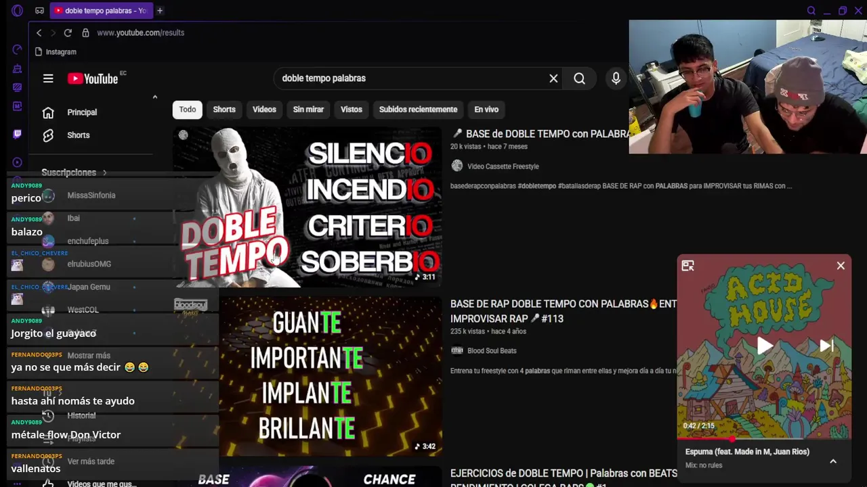
Task: Toggle the YouTube hamburger guide menu
Action: click(x=48, y=78)
